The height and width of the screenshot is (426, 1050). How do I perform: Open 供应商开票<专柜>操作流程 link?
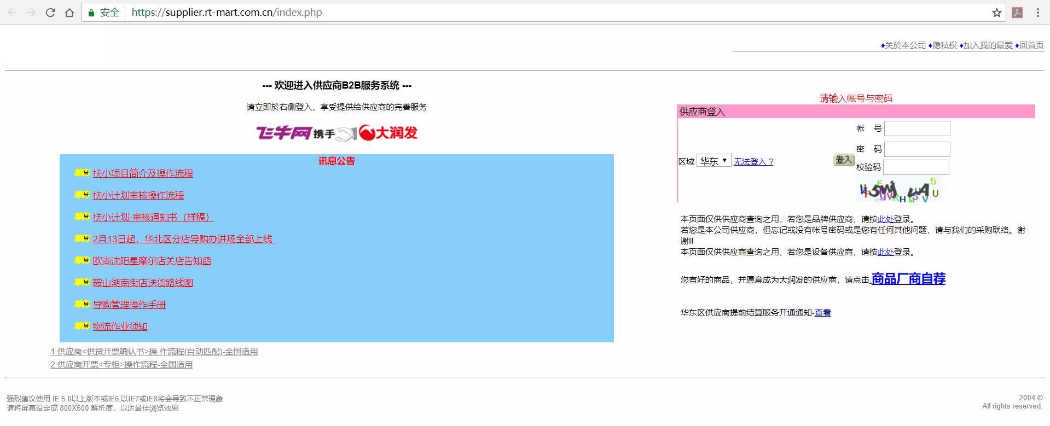(x=121, y=365)
